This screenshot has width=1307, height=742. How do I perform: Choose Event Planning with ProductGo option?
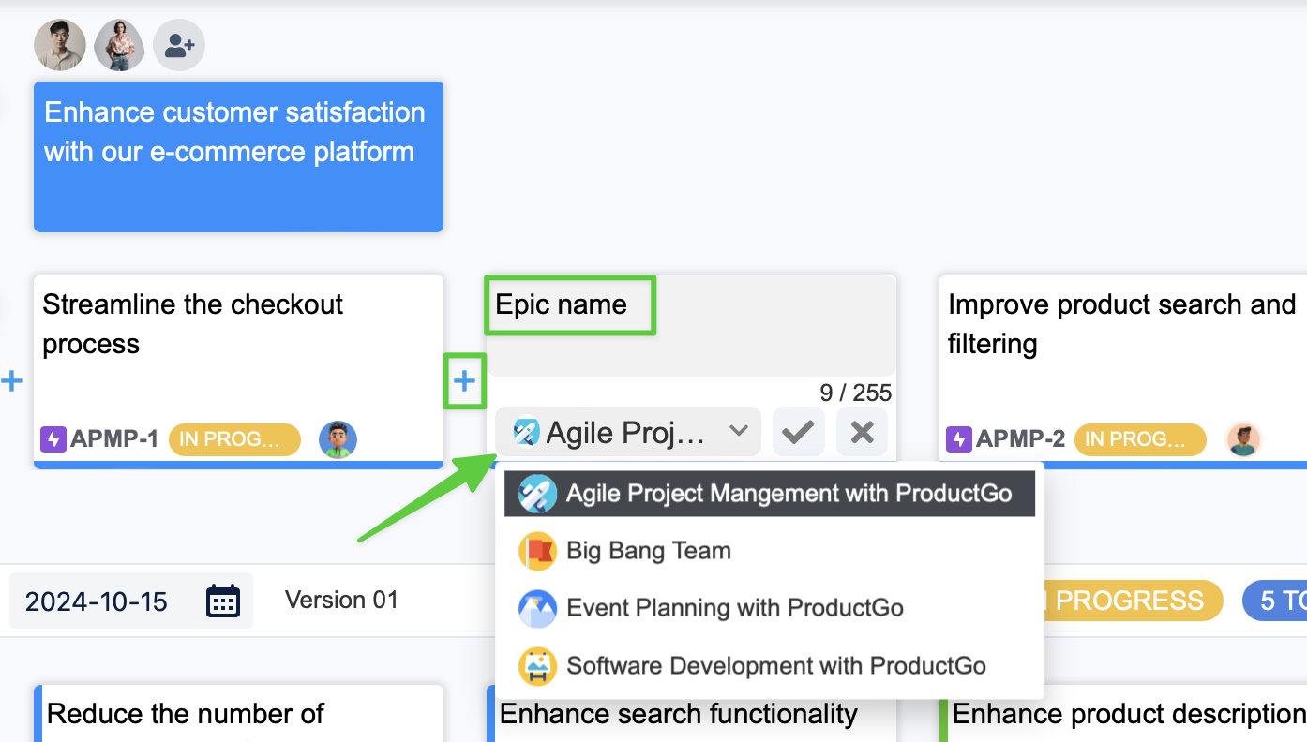tap(734, 608)
